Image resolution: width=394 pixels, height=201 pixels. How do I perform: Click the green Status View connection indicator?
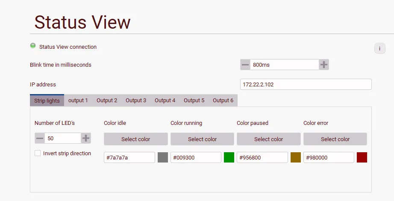click(x=33, y=45)
